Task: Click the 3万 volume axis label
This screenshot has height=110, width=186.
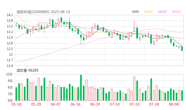Action: coord(10,94)
